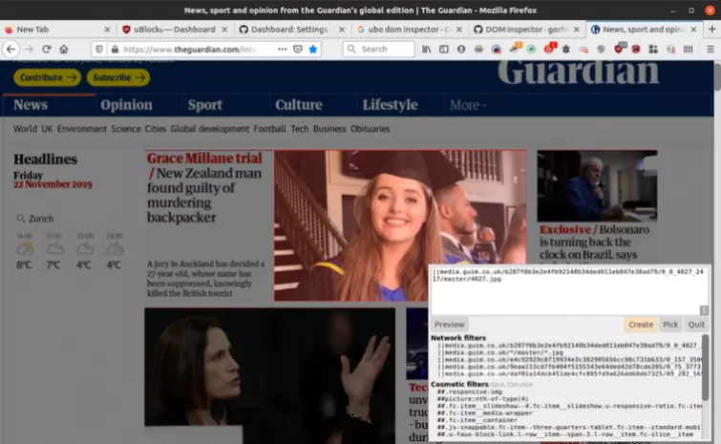The image size is (721, 444).
Task: Open the News section
Action: [x=31, y=105]
